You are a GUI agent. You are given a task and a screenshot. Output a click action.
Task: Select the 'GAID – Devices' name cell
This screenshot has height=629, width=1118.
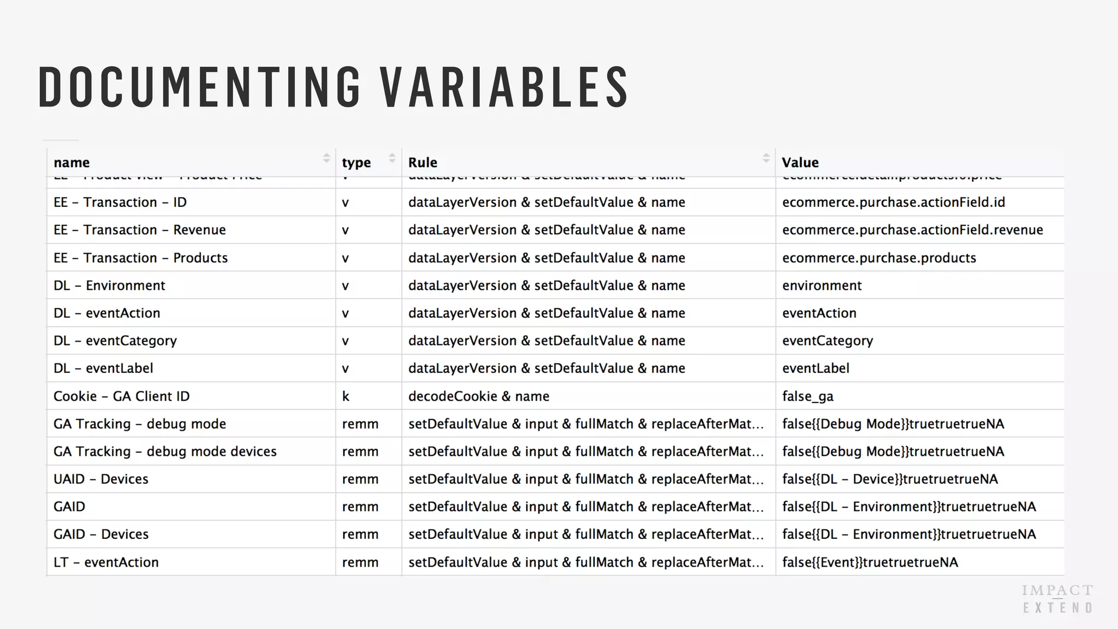pos(191,535)
